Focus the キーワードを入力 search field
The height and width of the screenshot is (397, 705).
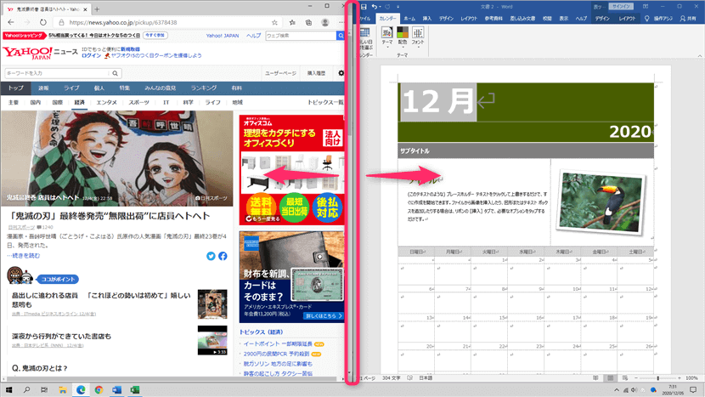coord(57,73)
